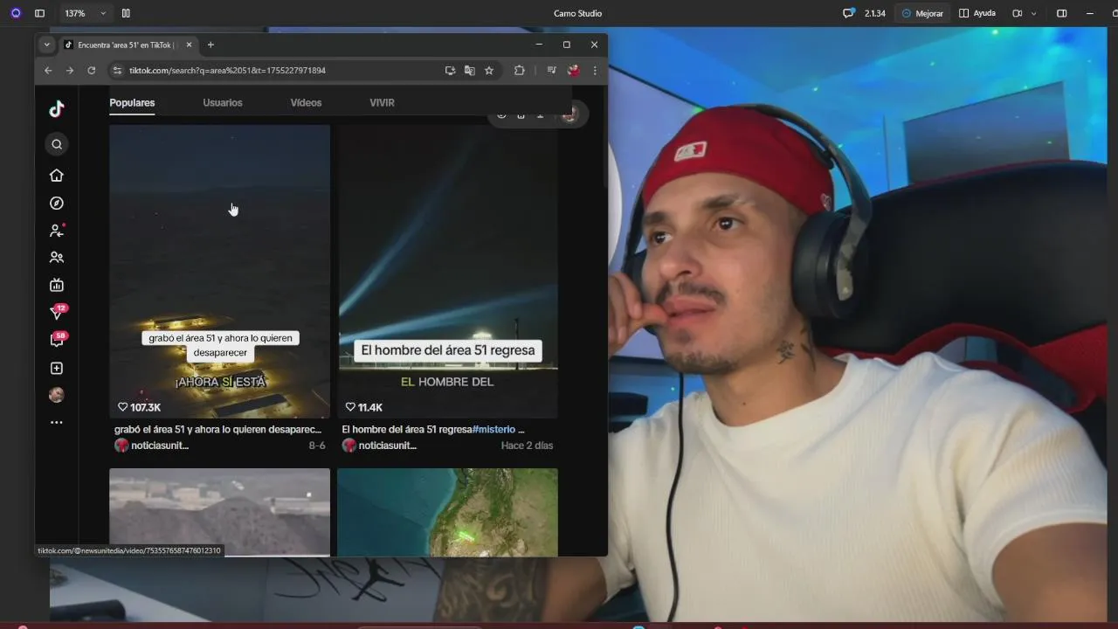Switch to the Usuarios tab
Image resolution: width=1118 pixels, height=629 pixels.
point(223,102)
